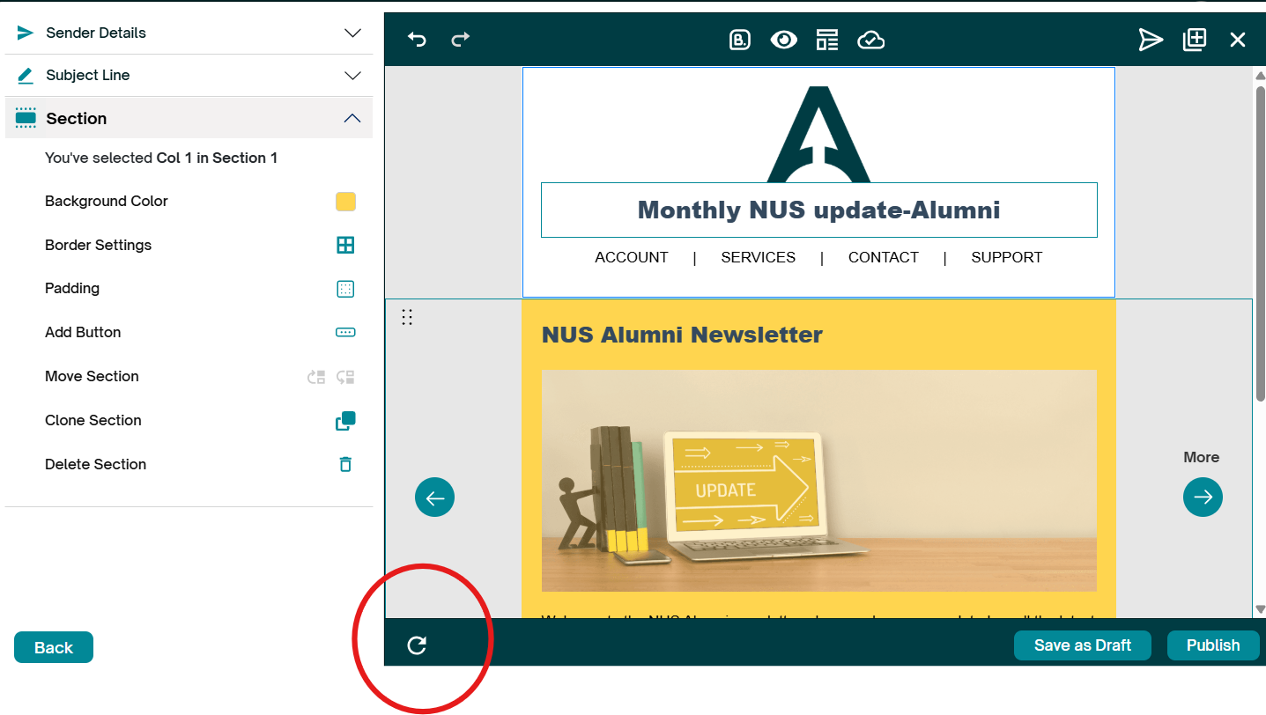Click the SUPPORT navigation link
Screen dimensions: 1266x715
pos(1007,257)
